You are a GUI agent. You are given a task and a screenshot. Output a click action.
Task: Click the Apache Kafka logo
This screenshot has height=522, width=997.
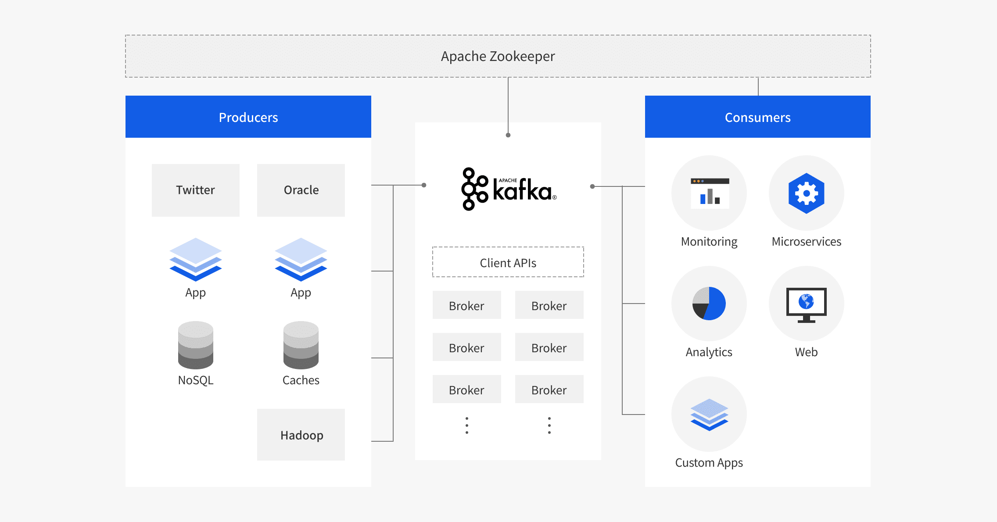pos(508,189)
